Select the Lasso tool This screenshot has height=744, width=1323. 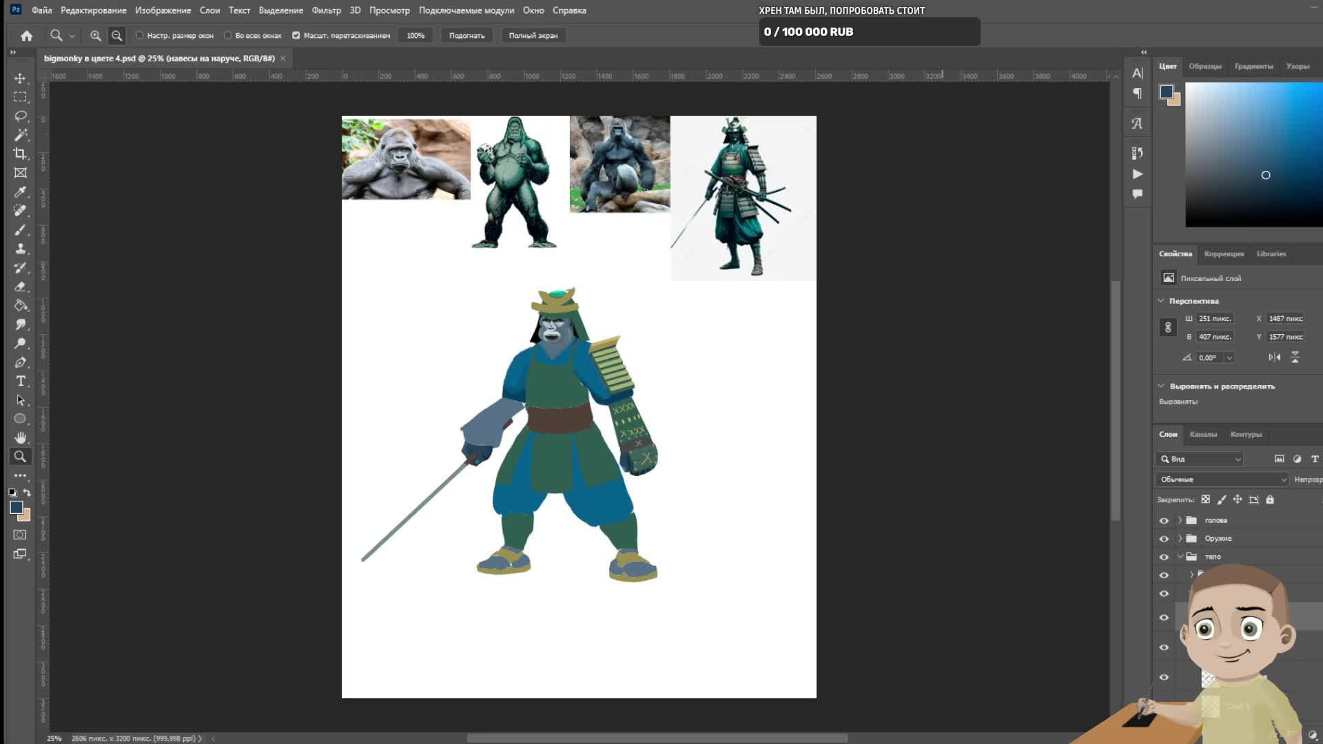point(21,116)
